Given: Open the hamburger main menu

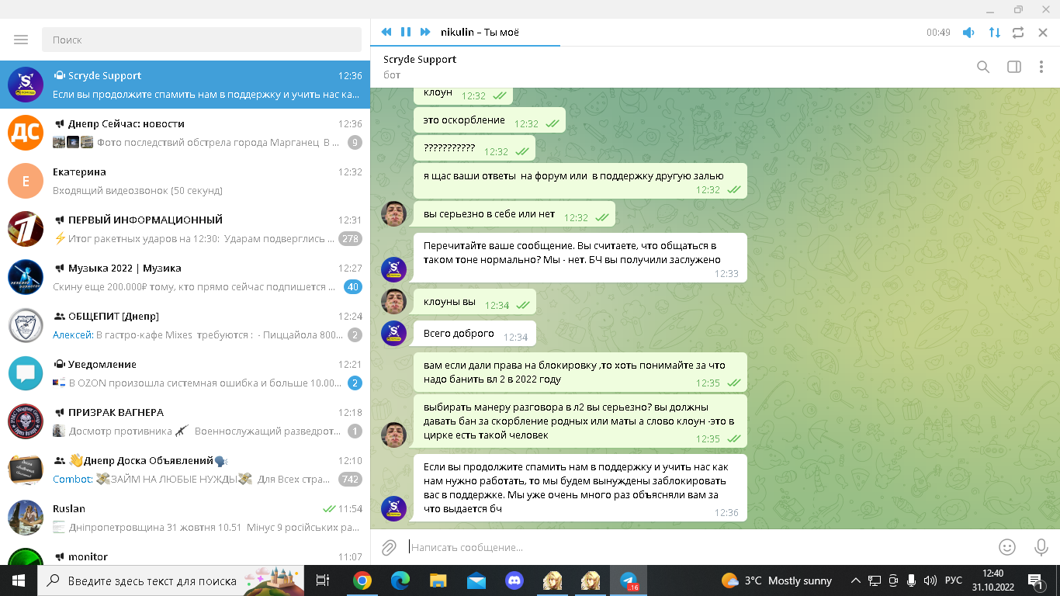Looking at the screenshot, I should [x=21, y=40].
